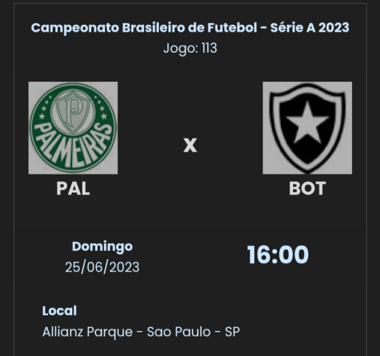This screenshot has width=380, height=356.
Task: Click the Botafogo shield crest
Action: [307, 128]
